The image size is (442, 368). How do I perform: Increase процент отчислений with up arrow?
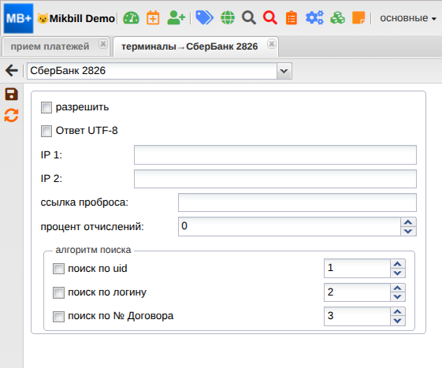click(408, 222)
